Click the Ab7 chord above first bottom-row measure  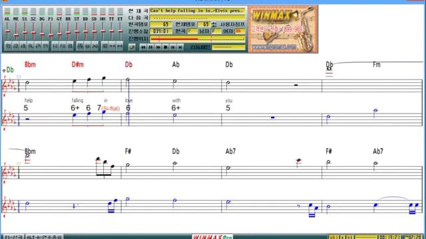coord(230,151)
